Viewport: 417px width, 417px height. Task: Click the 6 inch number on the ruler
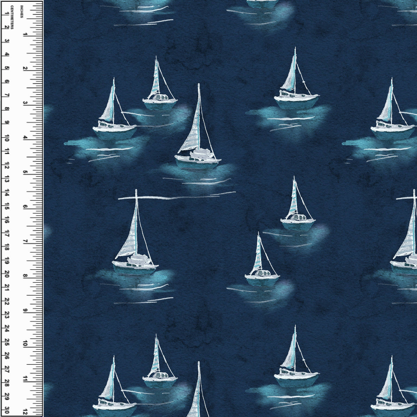(x=25, y=207)
